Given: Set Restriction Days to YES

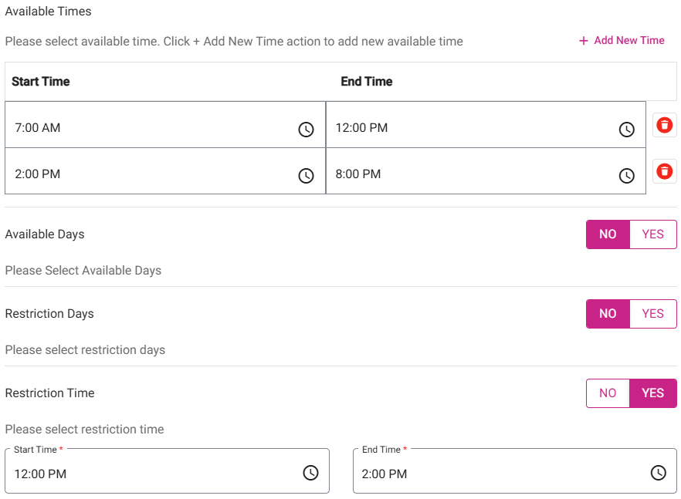Looking at the screenshot, I should (653, 314).
